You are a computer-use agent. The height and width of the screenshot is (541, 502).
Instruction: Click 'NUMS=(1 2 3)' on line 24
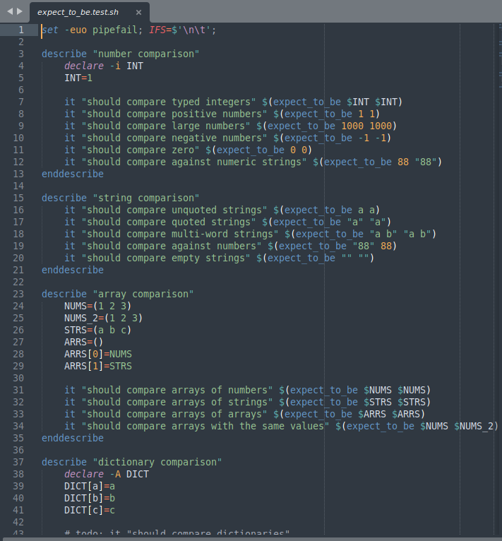(x=98, y=306)
